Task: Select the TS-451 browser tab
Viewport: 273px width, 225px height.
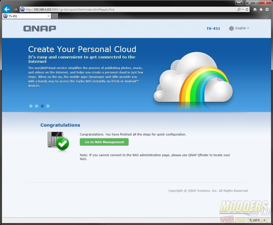Action: (27, 16)
